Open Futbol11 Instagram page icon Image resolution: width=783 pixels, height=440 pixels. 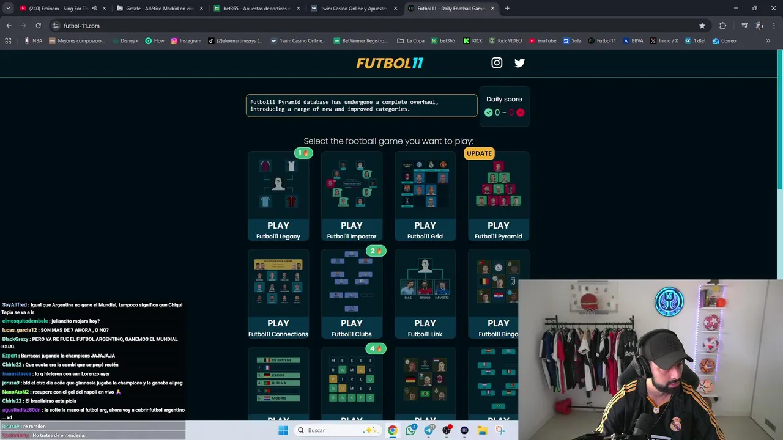(x=497, y=62)
